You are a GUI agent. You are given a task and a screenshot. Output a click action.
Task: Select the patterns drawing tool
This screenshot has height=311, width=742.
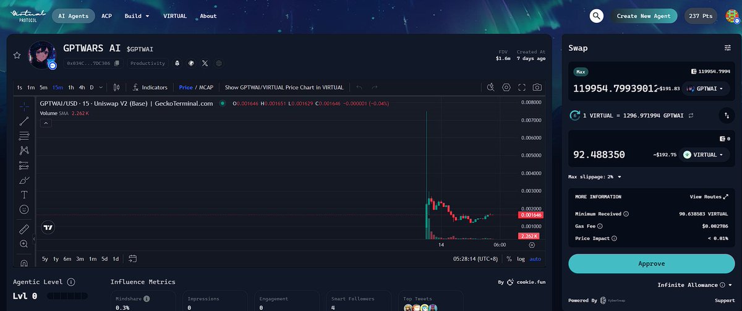(x=23, y=150)
